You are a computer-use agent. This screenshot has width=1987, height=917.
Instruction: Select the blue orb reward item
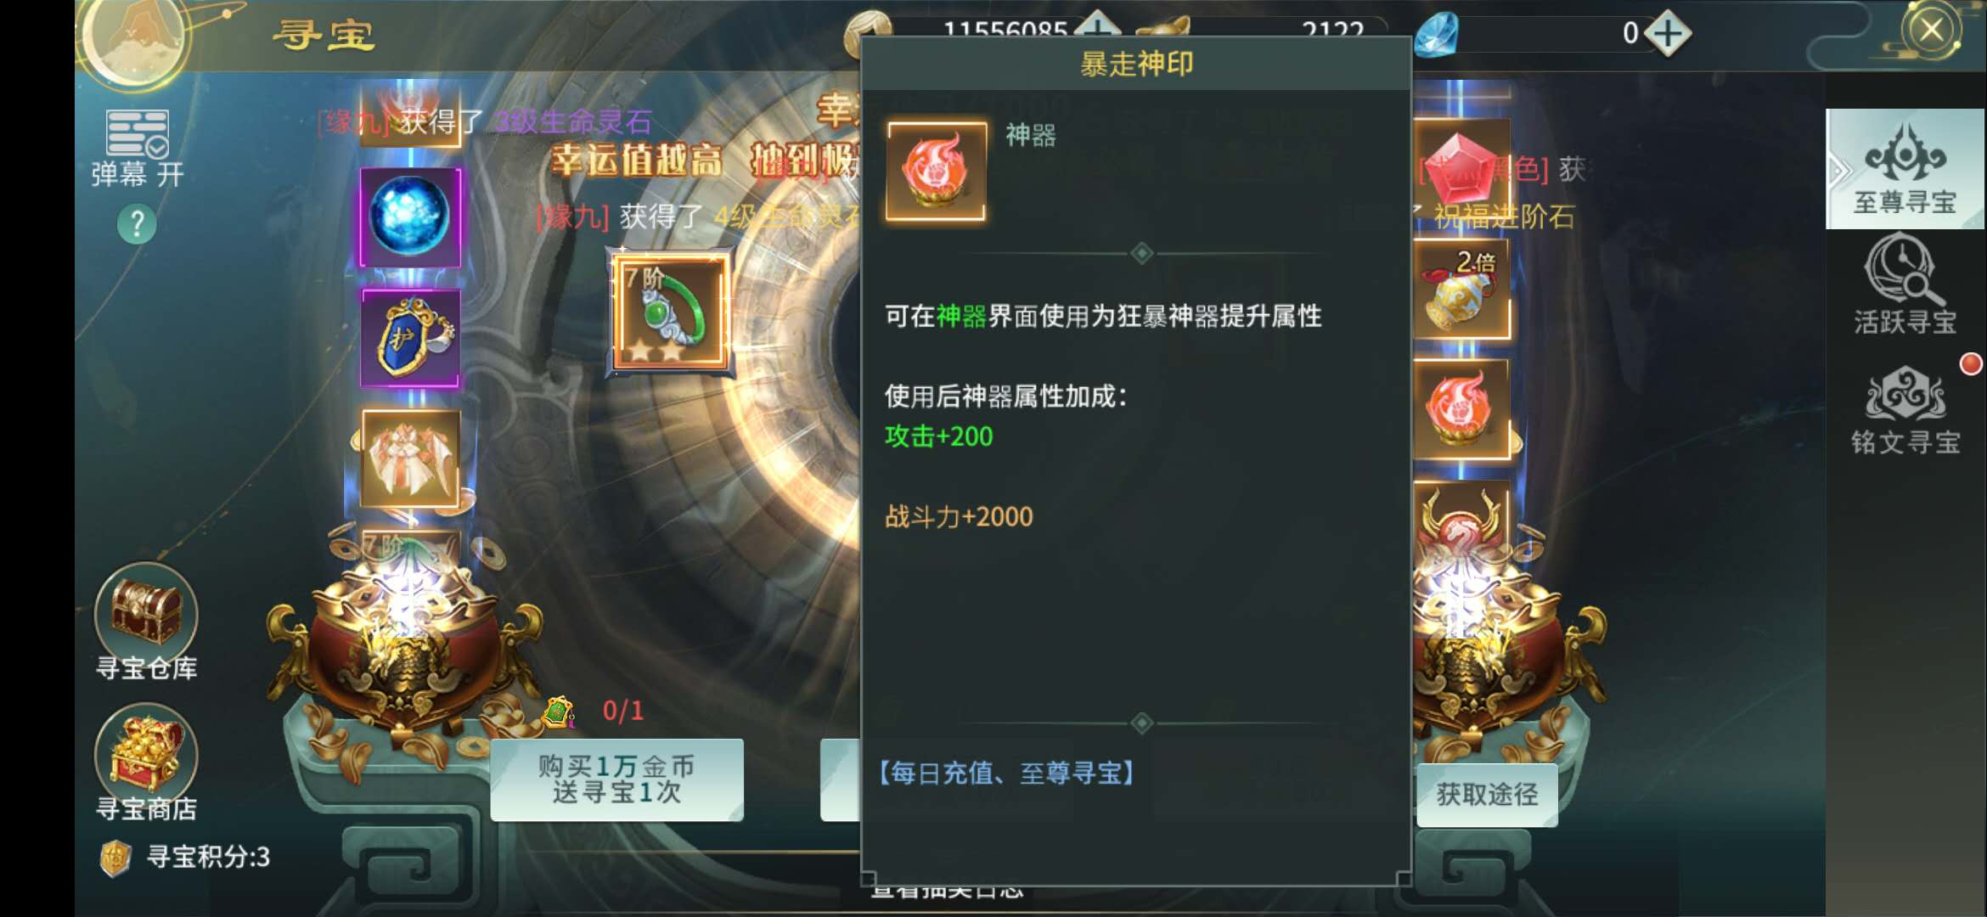410,217
